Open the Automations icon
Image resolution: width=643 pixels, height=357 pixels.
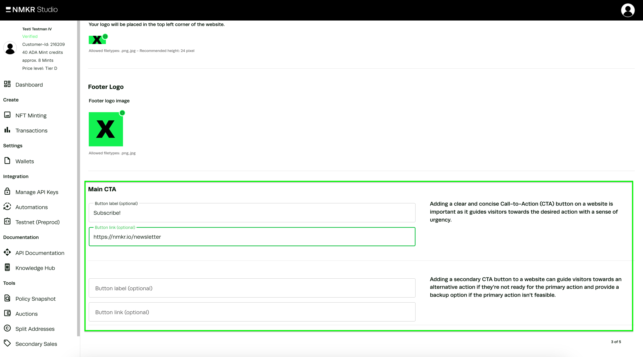click(x=7, y=206)
